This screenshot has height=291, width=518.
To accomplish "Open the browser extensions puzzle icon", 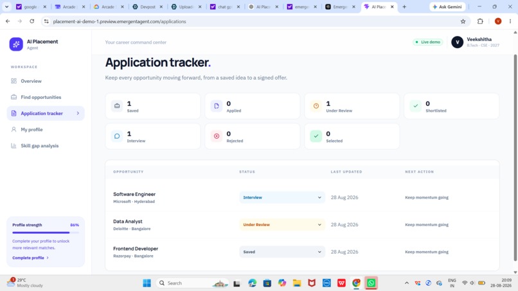I will coord(480,21).
